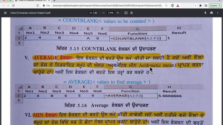Open a new browser tab

(54, 1)
